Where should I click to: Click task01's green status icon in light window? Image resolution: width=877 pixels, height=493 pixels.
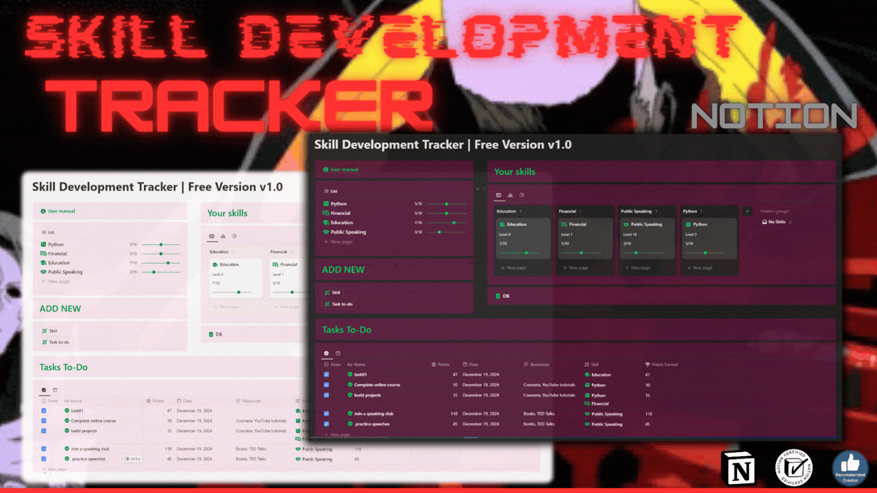67,411
